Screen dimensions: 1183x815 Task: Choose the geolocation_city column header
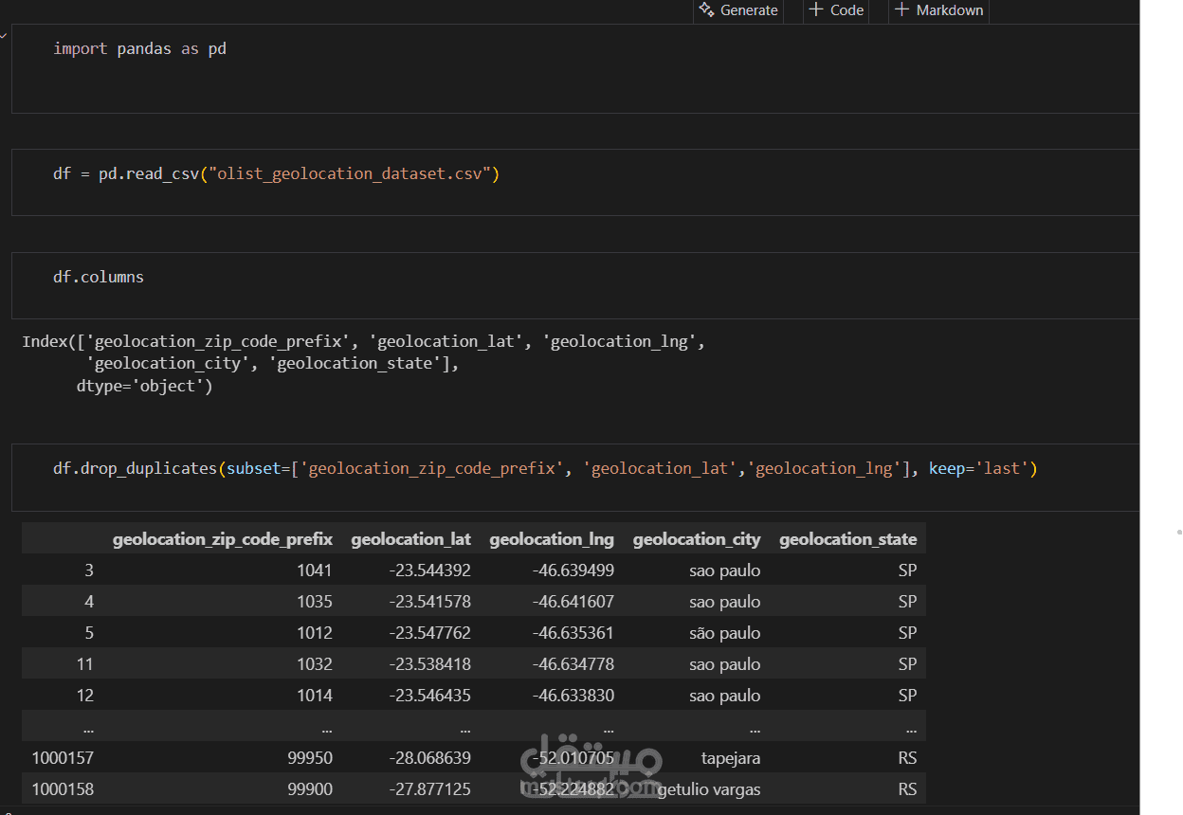coord(696,539)
